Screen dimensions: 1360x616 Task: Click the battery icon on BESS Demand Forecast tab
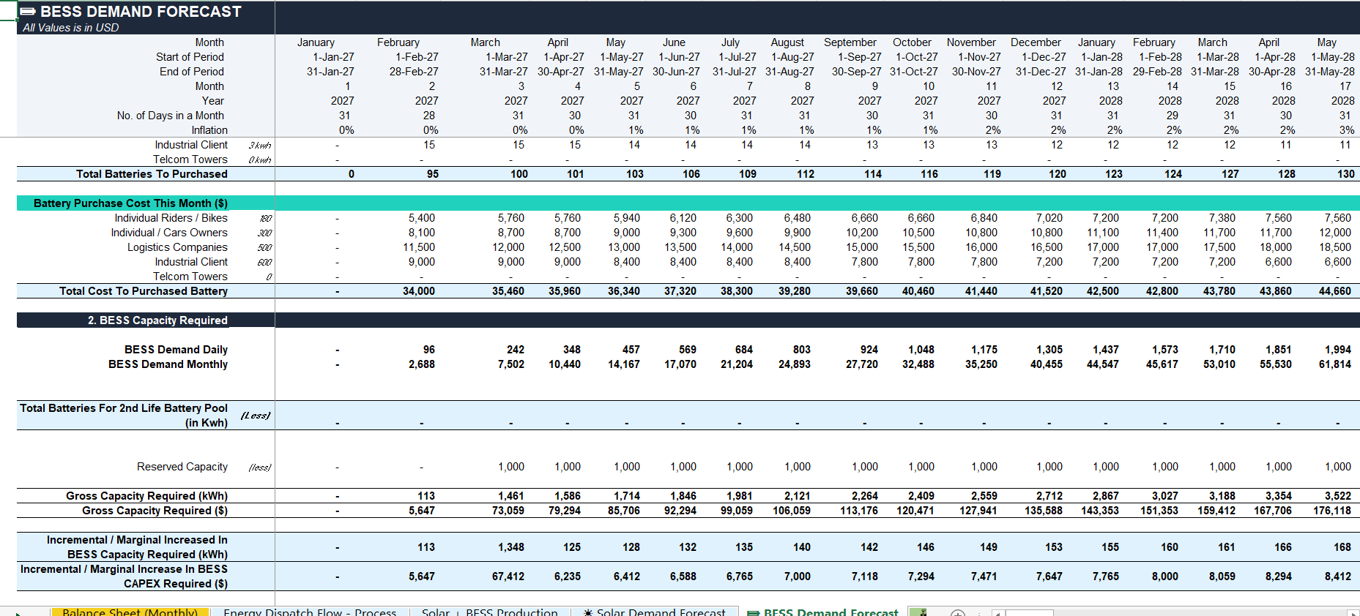click(x=753, y=612)
